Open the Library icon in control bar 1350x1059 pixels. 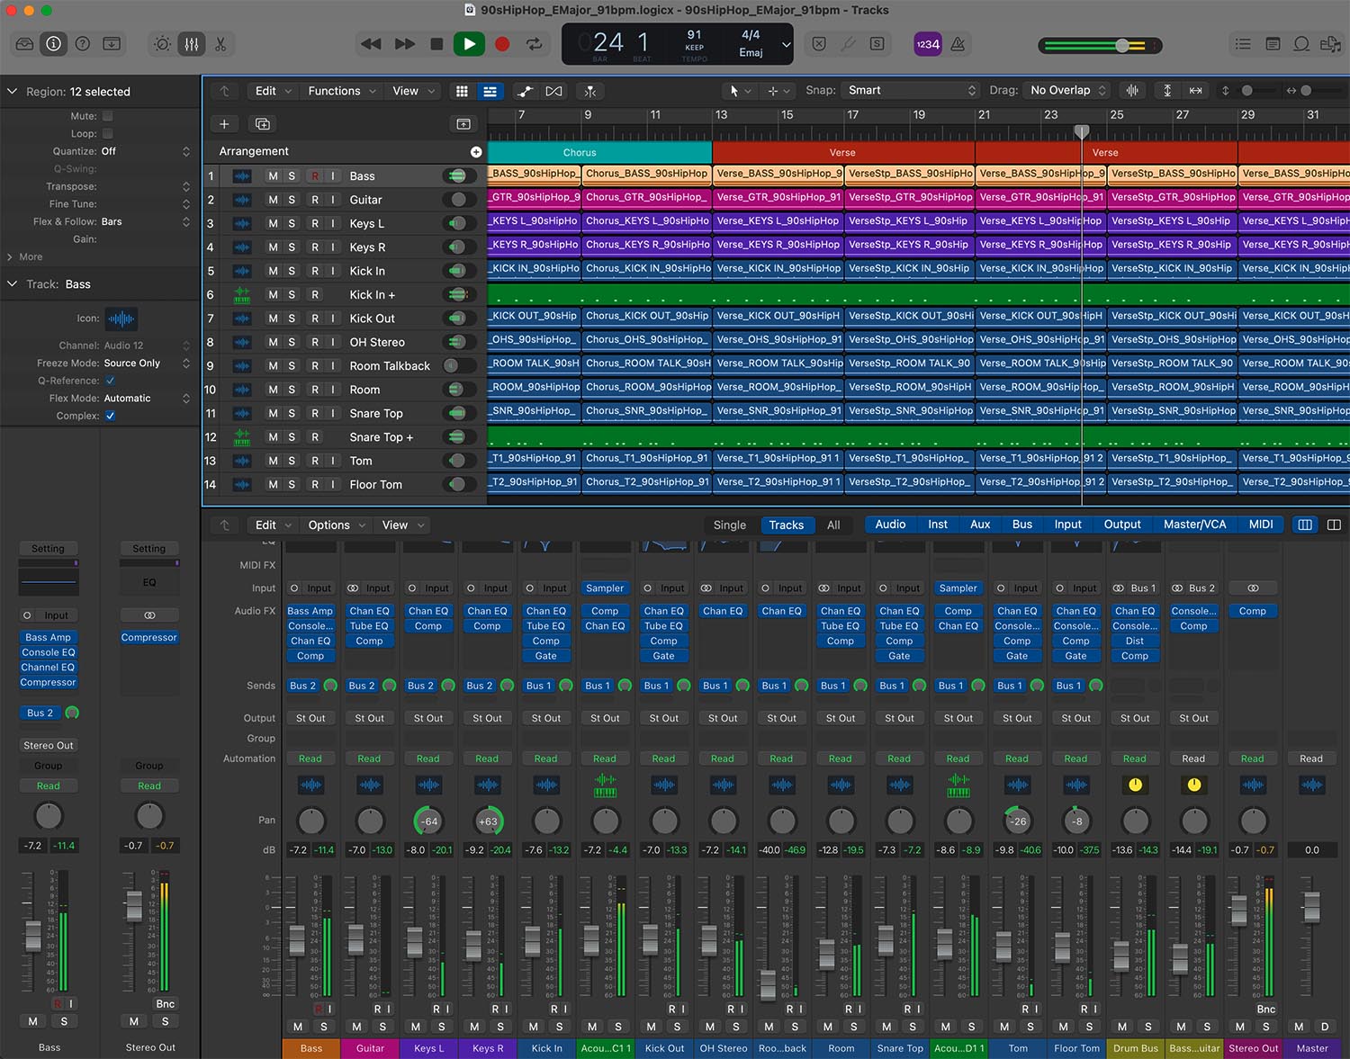(24, 44)
